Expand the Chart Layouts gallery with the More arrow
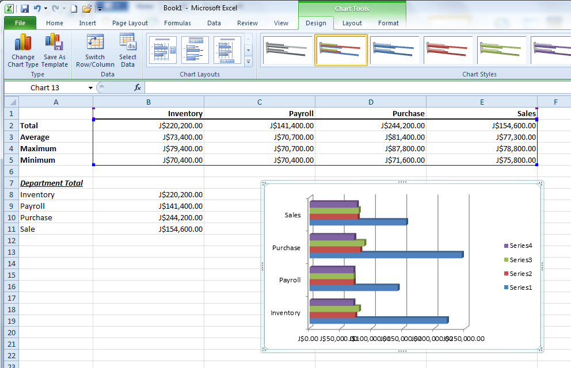 click(248, 62)
